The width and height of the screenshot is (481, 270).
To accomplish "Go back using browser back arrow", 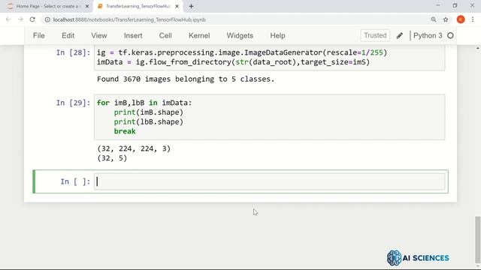I will (x=8, y=19).
